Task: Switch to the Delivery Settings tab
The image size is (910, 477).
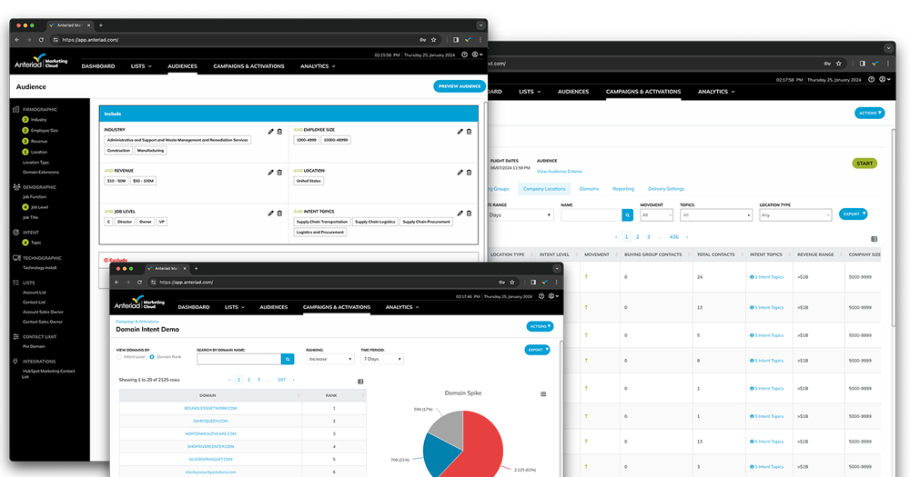Action: coord(666,189)
